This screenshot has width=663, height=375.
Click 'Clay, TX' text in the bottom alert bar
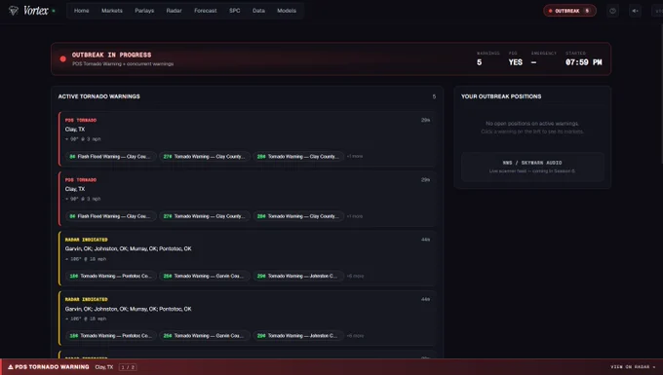(x=104, y=367)
